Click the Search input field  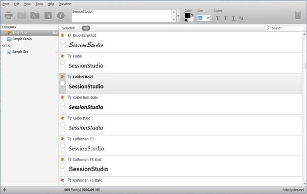coord(285,28)
